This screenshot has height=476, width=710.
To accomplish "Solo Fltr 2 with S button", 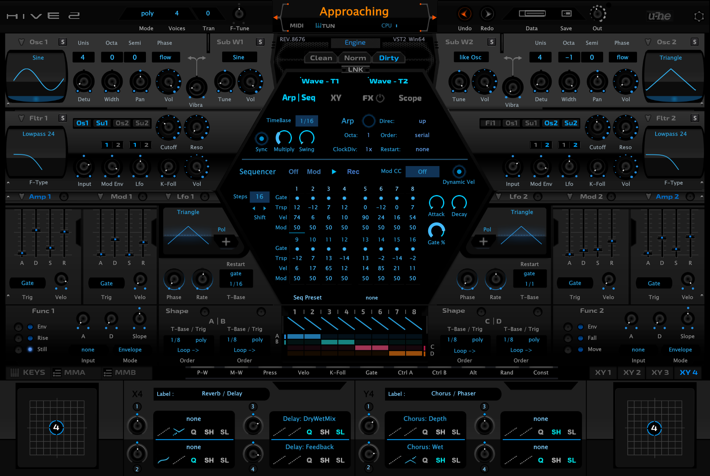I will 695,118.
